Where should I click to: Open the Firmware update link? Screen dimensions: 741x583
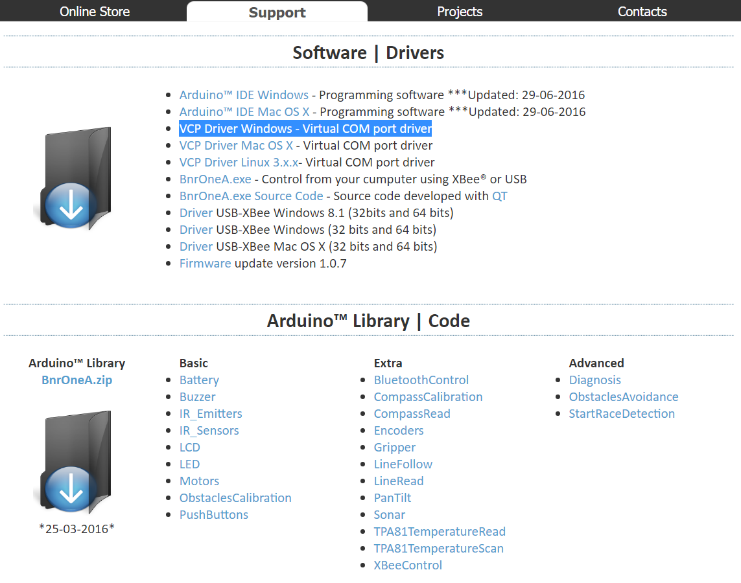pos(205,264)
